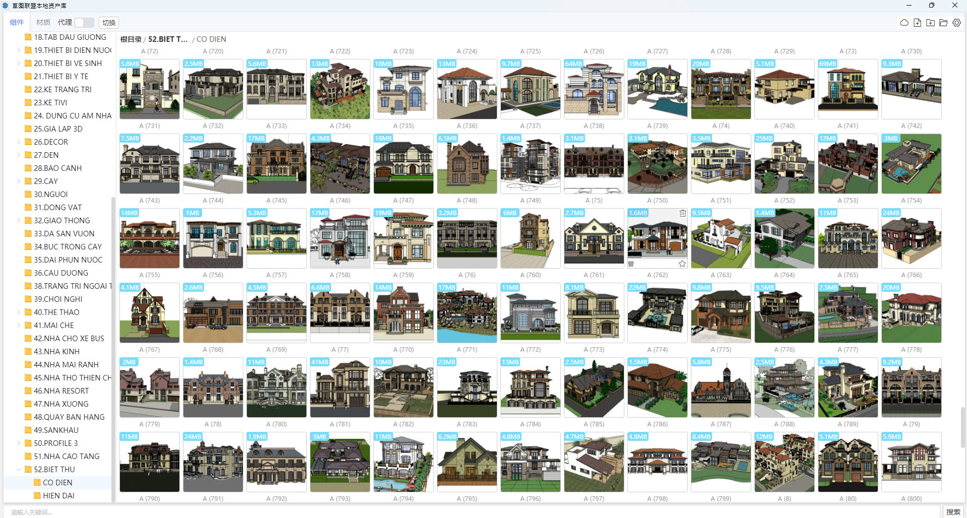Switch to the 组件 components tab
Viewport: 967px width, 518px height.
tap(17, 22)
